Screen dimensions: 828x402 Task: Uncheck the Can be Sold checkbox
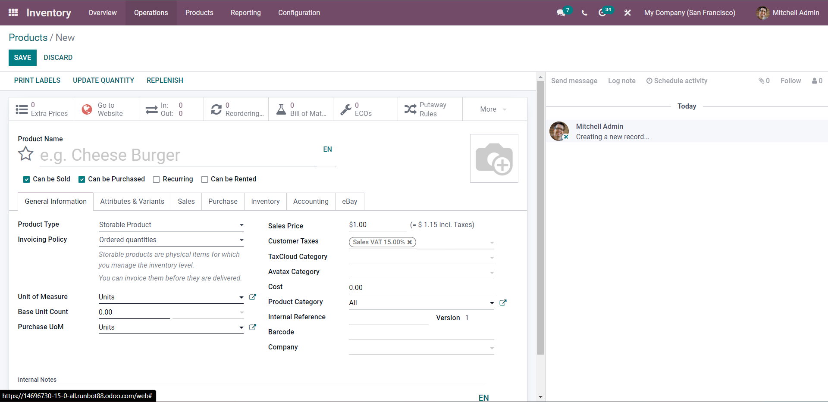point(27,179)
